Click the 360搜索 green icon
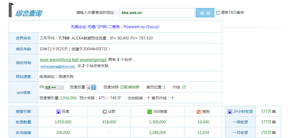This screenshot has height=138, width=288. tap(149, 111)
